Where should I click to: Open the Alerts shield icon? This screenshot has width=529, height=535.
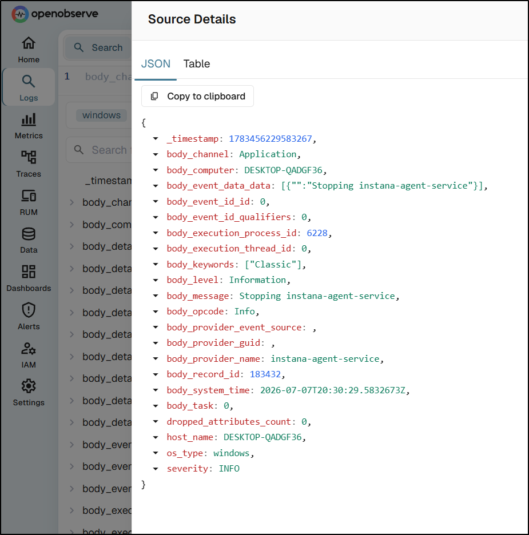click(29, 310)
